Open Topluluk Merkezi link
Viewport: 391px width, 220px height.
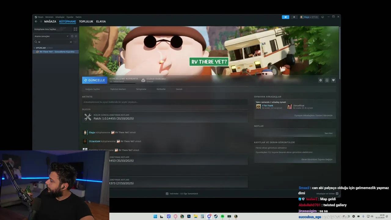pyautogui.click(x=118, y=89)
